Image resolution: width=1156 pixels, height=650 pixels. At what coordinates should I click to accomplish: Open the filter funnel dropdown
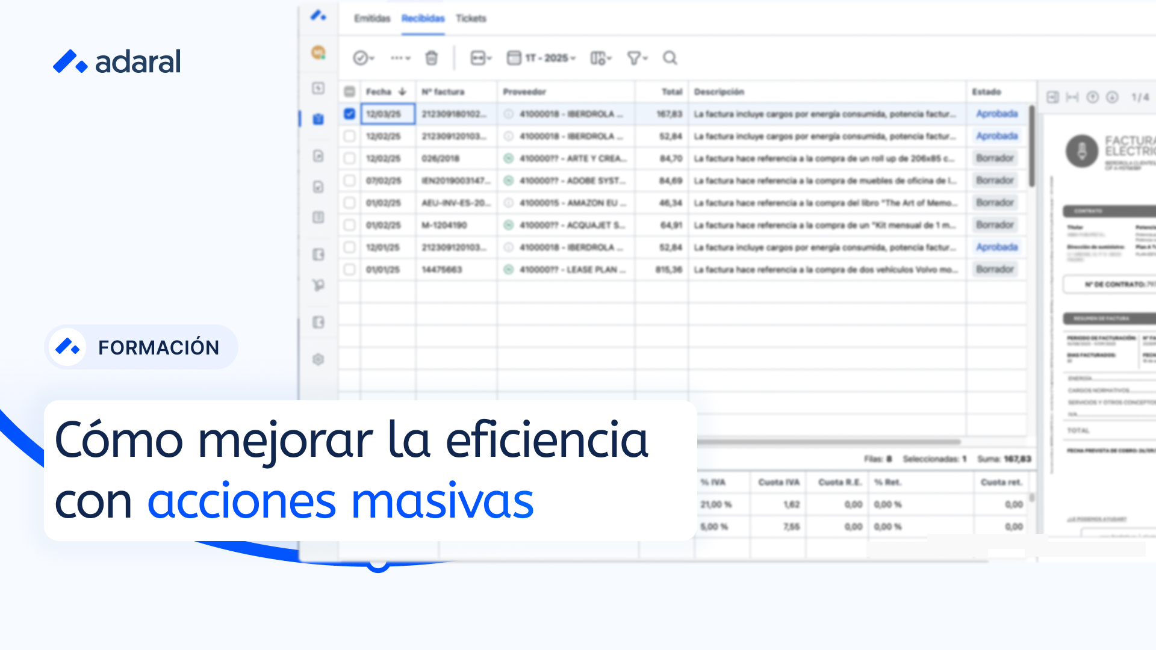(x=637, y=58)
